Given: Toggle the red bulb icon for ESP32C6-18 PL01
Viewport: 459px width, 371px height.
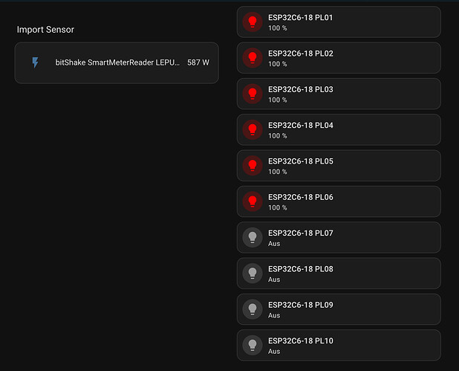Looking at the screenshot, I should (253, 22).
